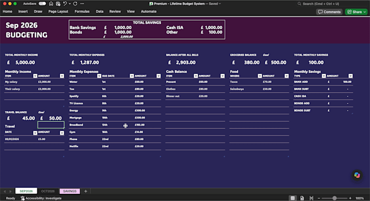Select the empty cell under travel goal
This screenshot has height=201, width=370.
51,125
